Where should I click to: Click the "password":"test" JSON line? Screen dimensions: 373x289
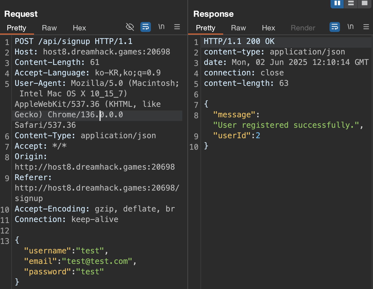(x=64, y=272)
